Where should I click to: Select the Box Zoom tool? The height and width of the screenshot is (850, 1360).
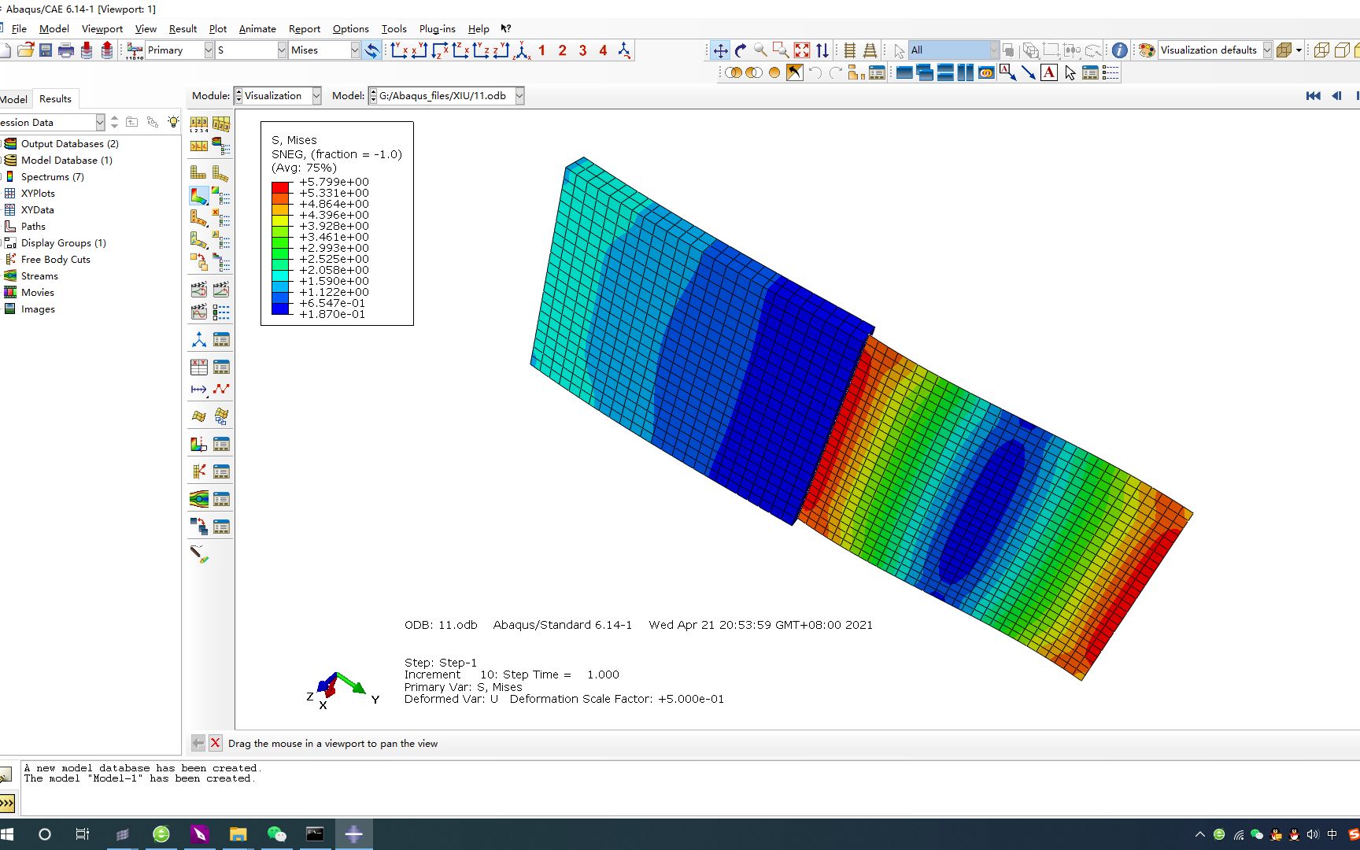pyautogui.click(x=781, y=50)
